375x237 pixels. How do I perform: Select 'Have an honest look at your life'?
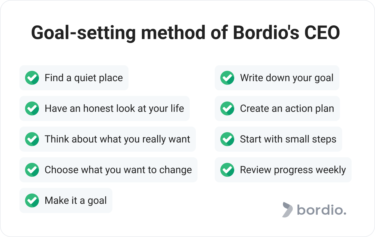pos(114,108)
